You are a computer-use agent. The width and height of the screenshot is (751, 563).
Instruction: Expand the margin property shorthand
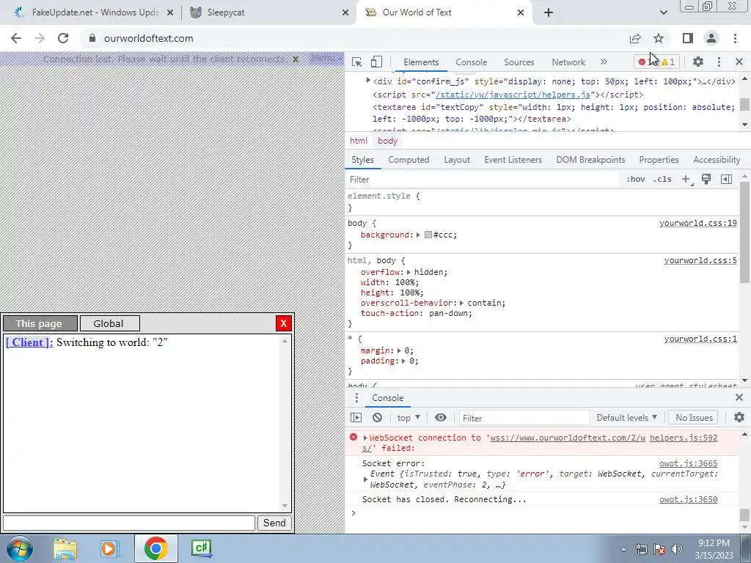click(399, 350)
